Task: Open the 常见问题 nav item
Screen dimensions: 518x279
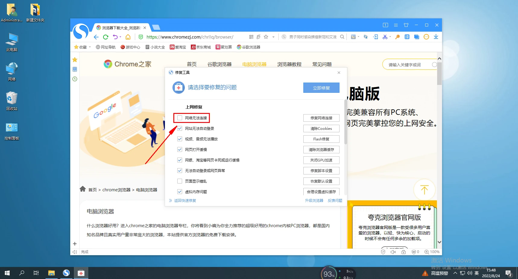Action: [322, 64]
